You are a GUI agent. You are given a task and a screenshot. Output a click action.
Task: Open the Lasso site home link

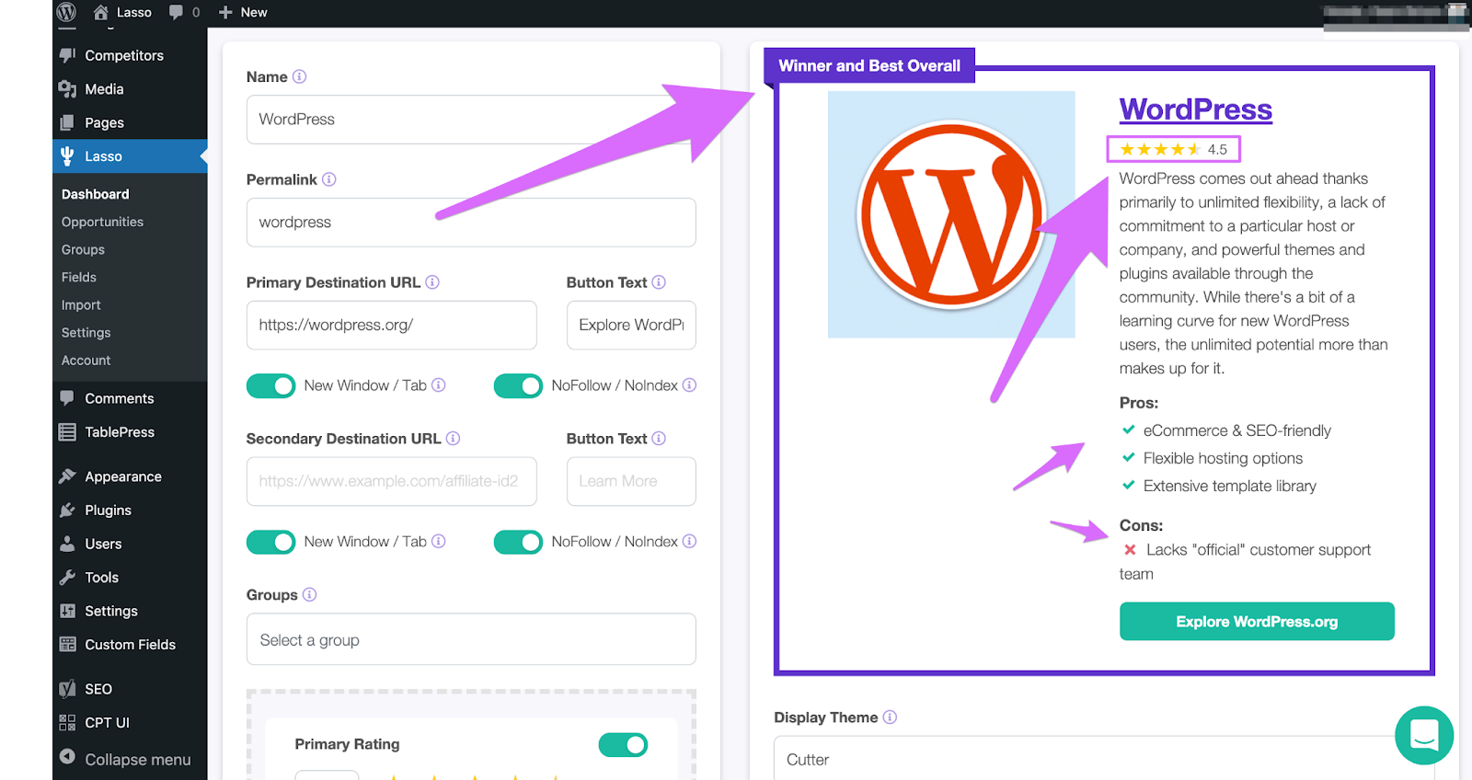(123, 12)
